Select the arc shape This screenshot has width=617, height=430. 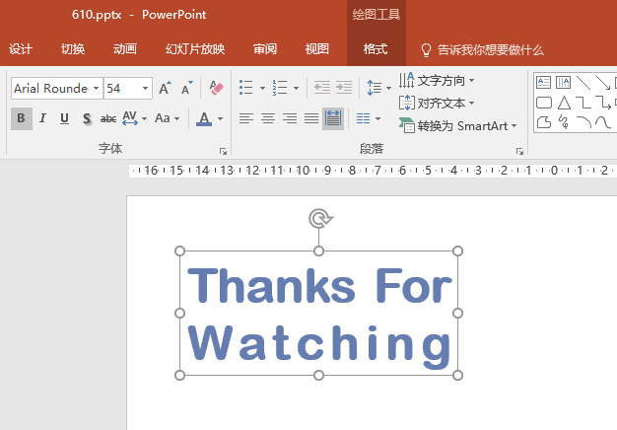point(583,122)
